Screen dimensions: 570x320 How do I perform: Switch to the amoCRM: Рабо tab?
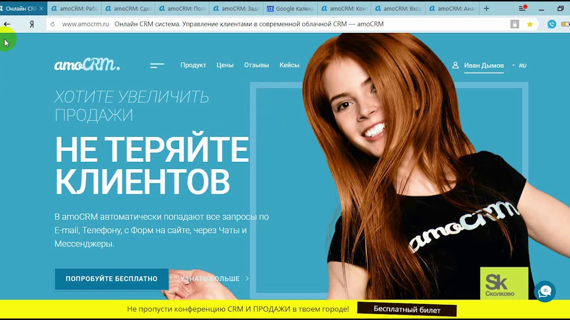[74, 8]
